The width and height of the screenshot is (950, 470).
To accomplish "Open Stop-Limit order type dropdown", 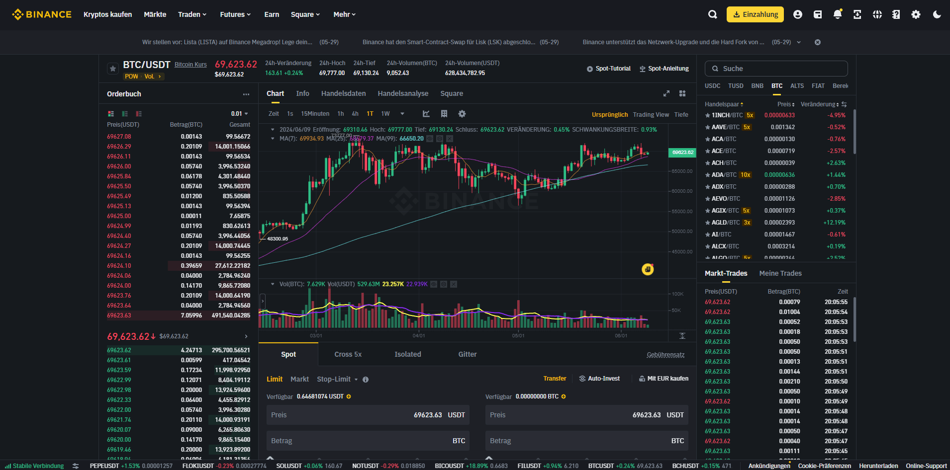I will 337,379.
